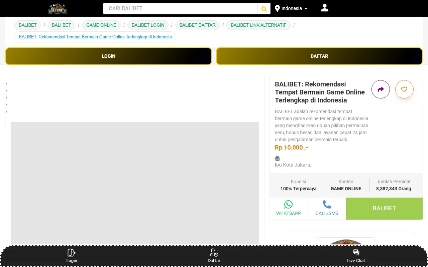Image resolution: width=428 pixels, height=267 pixels.
Task: Click the Kondisi label
Action: (299, 182)
